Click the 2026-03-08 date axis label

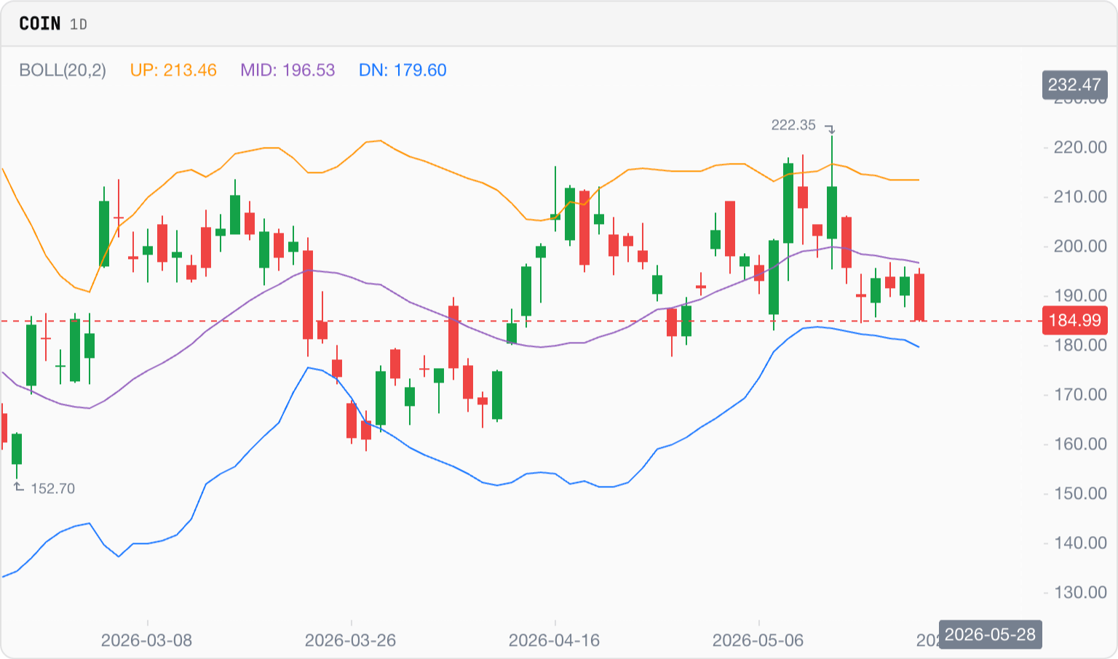(x=146, y=641)
